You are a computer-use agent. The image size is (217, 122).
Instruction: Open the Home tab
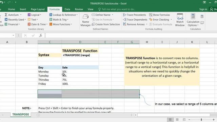(12, 9)
